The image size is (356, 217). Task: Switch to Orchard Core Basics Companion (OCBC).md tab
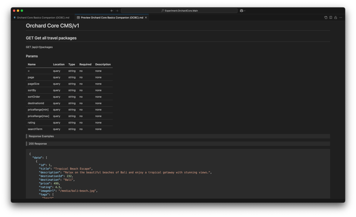(42, 17)
